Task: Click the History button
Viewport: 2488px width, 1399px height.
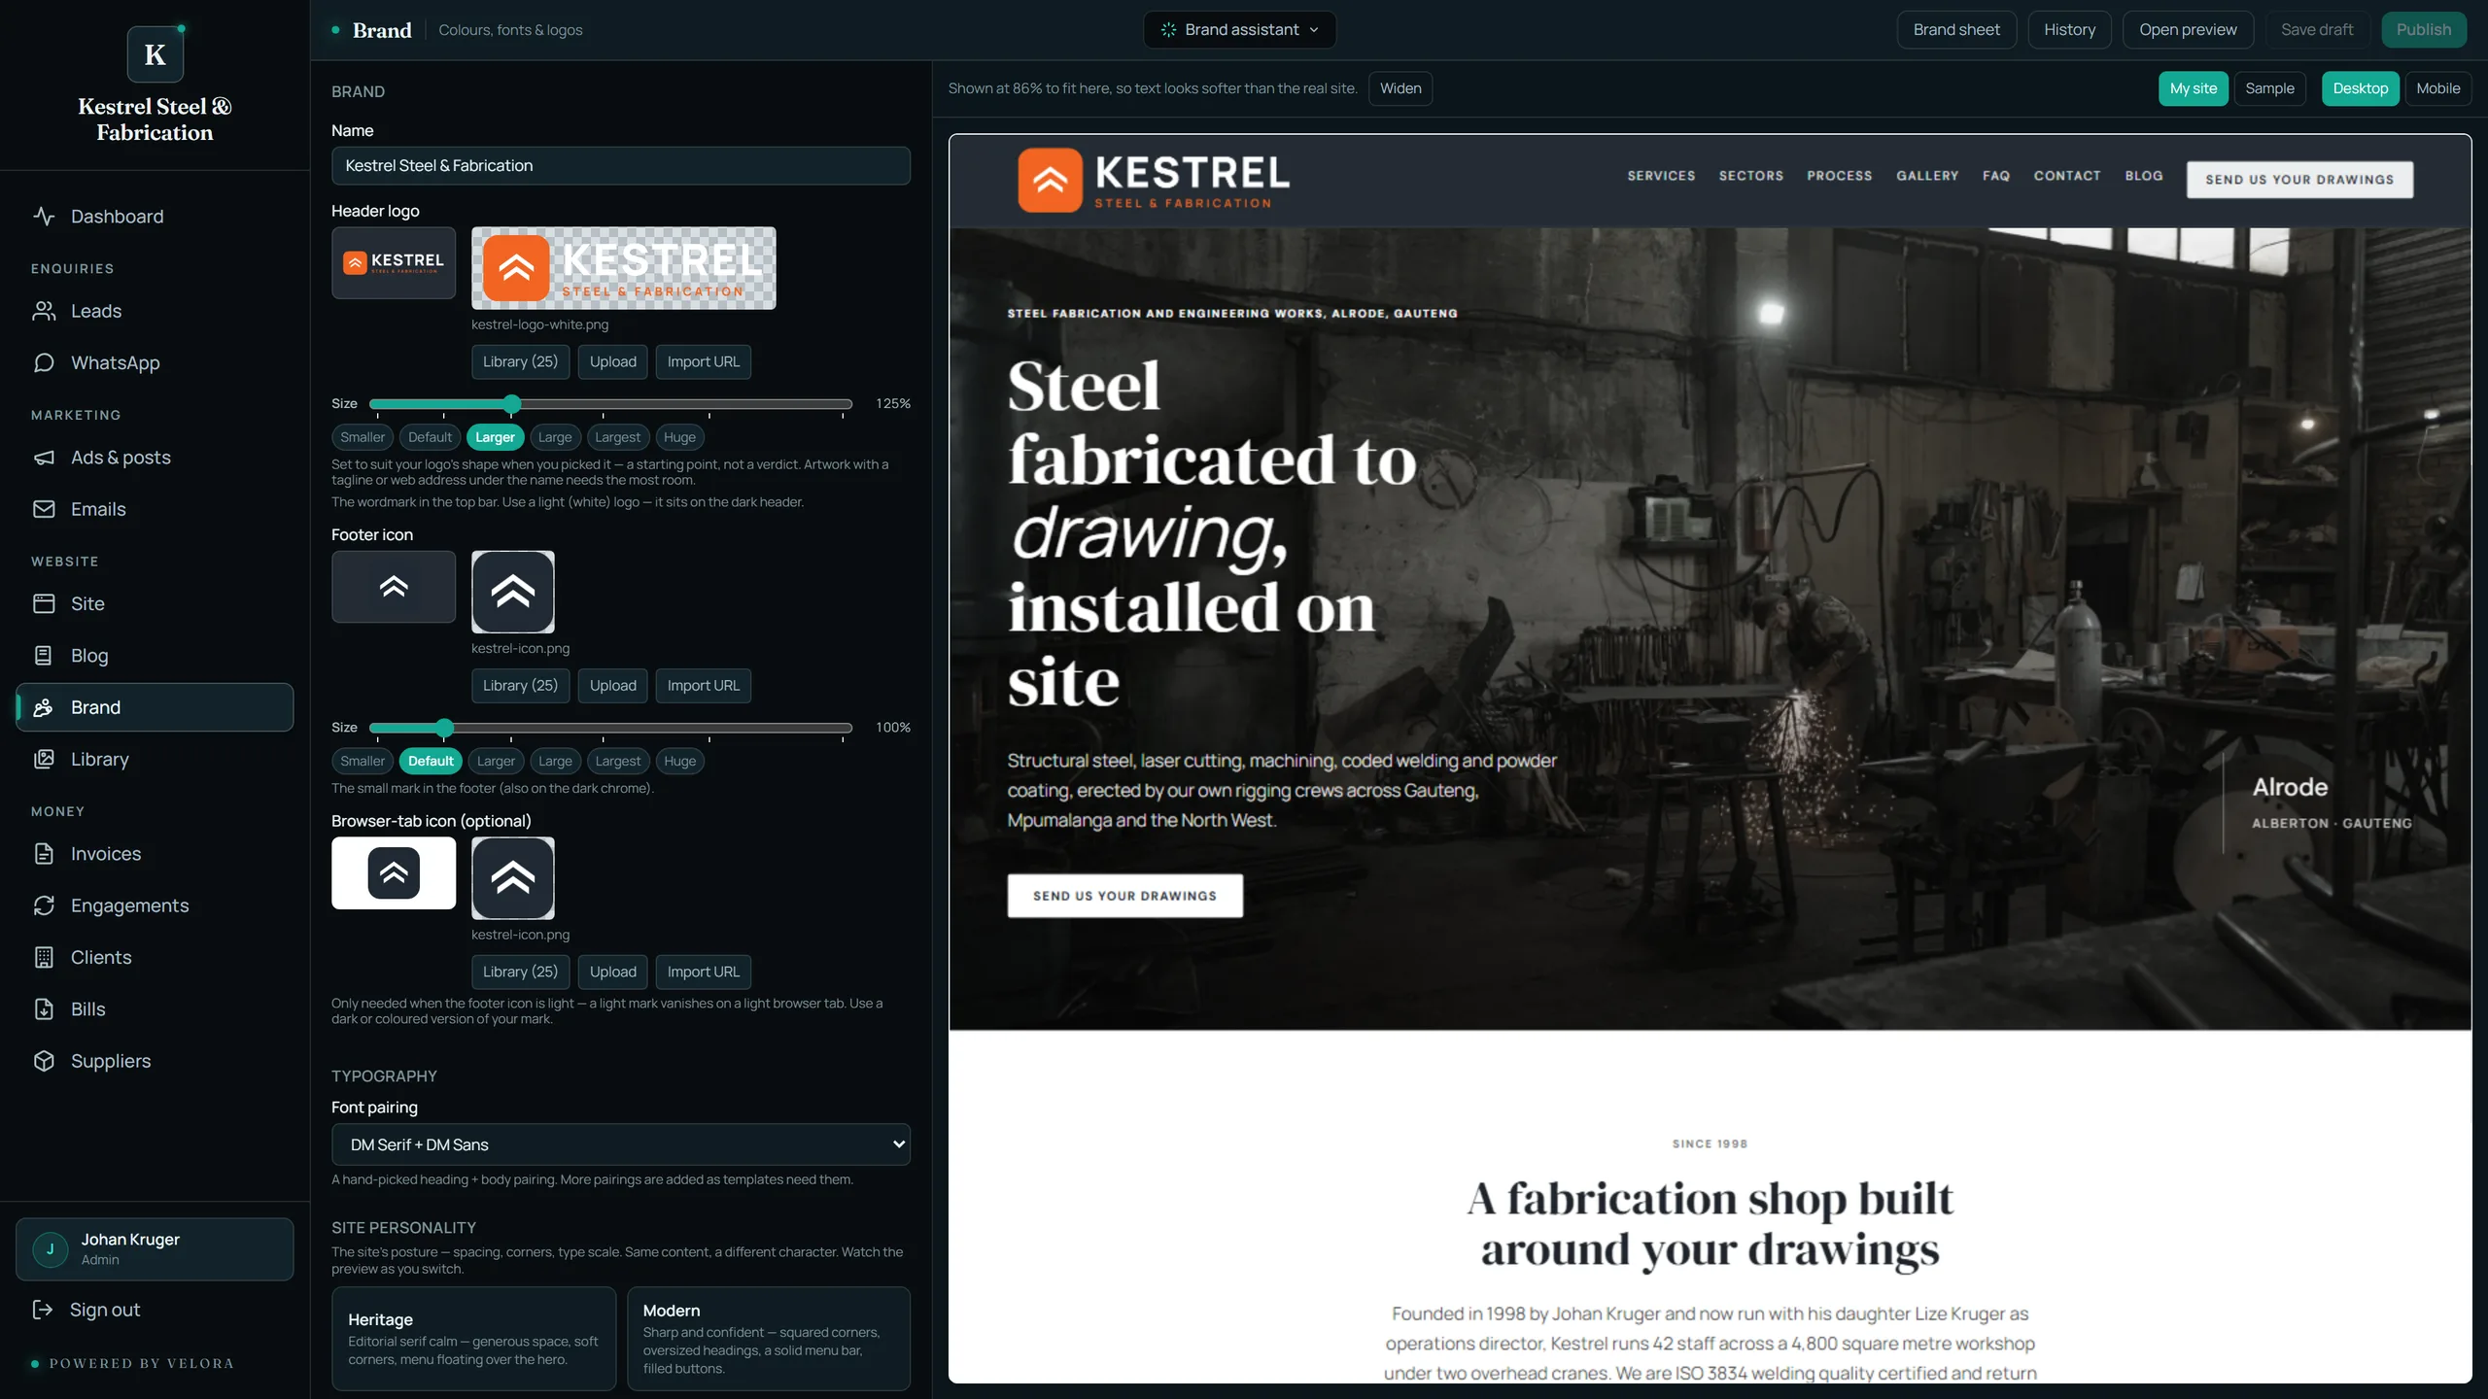Action: (2069, 30)
